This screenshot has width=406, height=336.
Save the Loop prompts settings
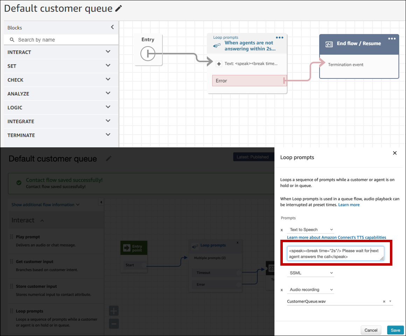[395, 330]
